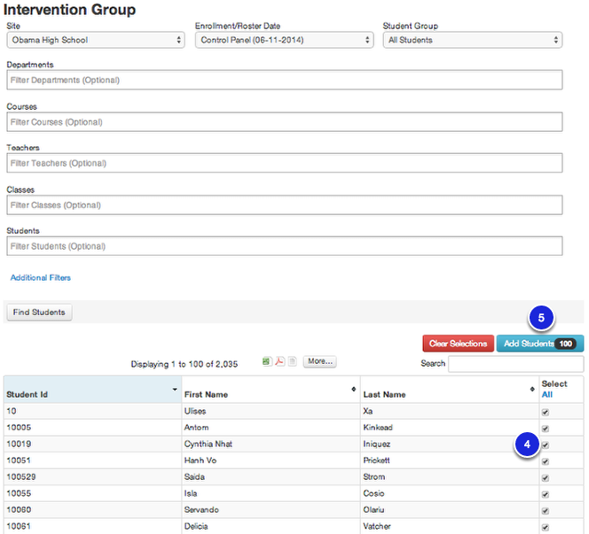Uncheck the checkbox for Ulises Xa

546,412
